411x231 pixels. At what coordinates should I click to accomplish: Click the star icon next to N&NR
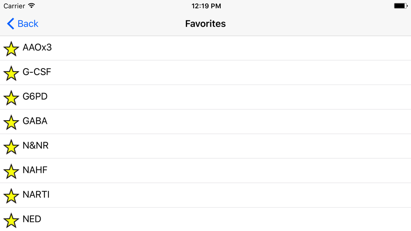11,147
